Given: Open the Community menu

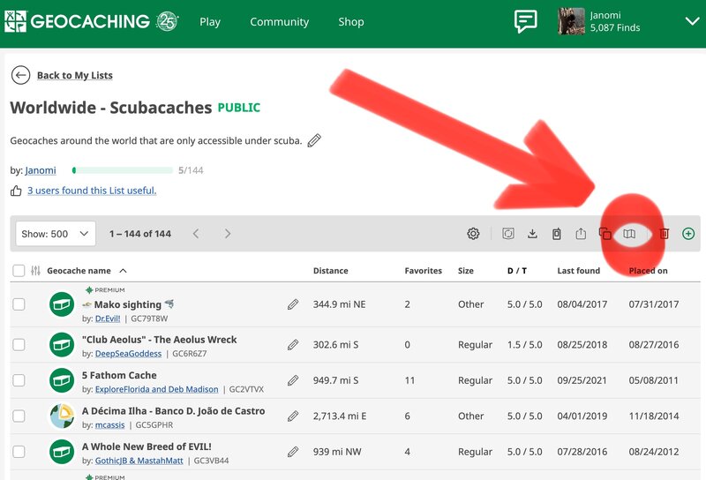Looking at the screenshot, I should (279, 22).
